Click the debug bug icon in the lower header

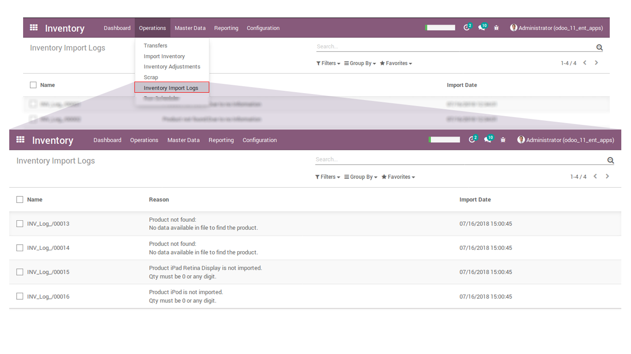(x=503, y=140)
